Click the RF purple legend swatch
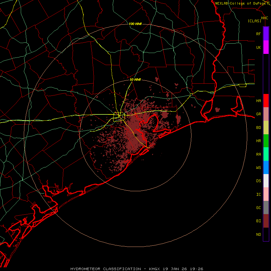Screen dimensions: 271x271 coord(266,34)
